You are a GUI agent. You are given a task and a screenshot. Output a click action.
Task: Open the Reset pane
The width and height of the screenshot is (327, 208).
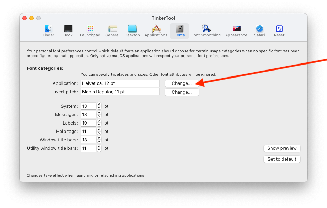tap(279, 31)
